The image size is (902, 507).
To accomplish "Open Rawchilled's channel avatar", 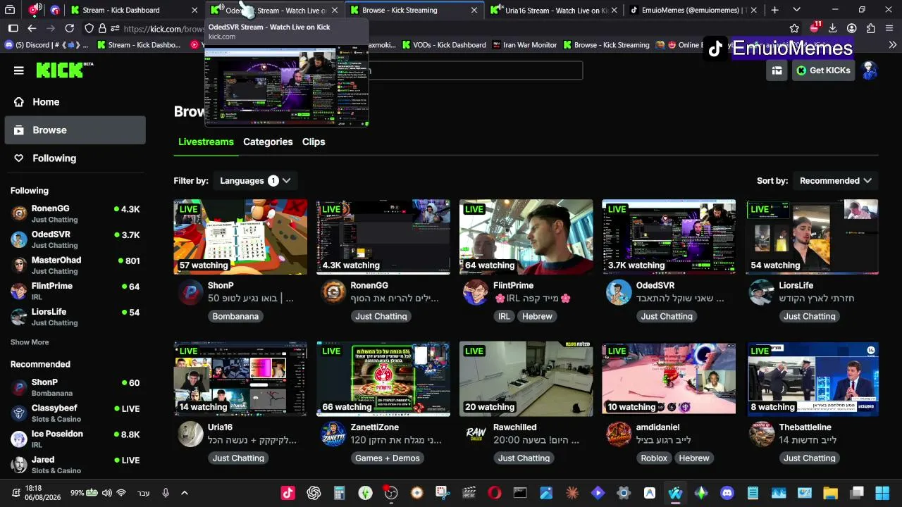I will point(476,434).
